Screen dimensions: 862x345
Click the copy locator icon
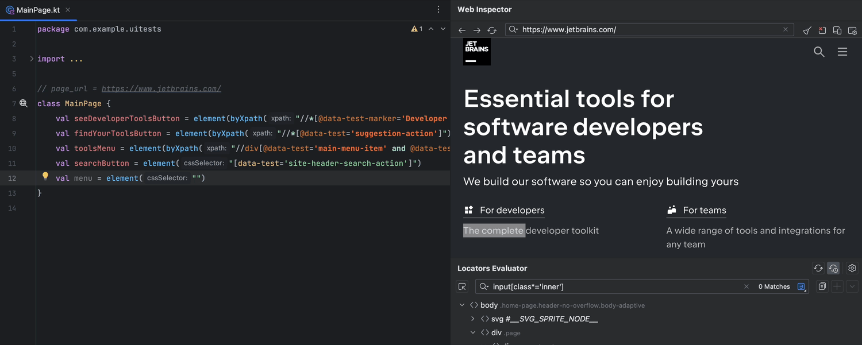tap(822, 286)
